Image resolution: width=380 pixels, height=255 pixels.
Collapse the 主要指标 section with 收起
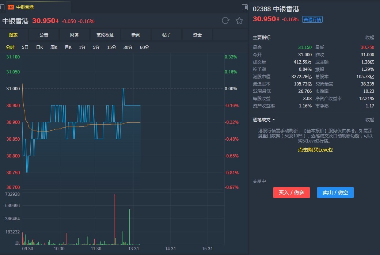coord(369,38)
